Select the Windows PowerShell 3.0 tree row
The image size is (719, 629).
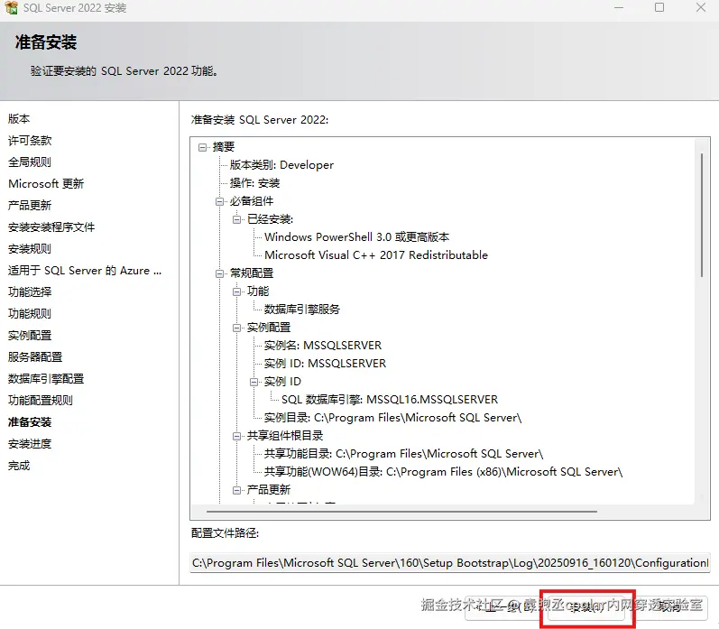point(356,237)
